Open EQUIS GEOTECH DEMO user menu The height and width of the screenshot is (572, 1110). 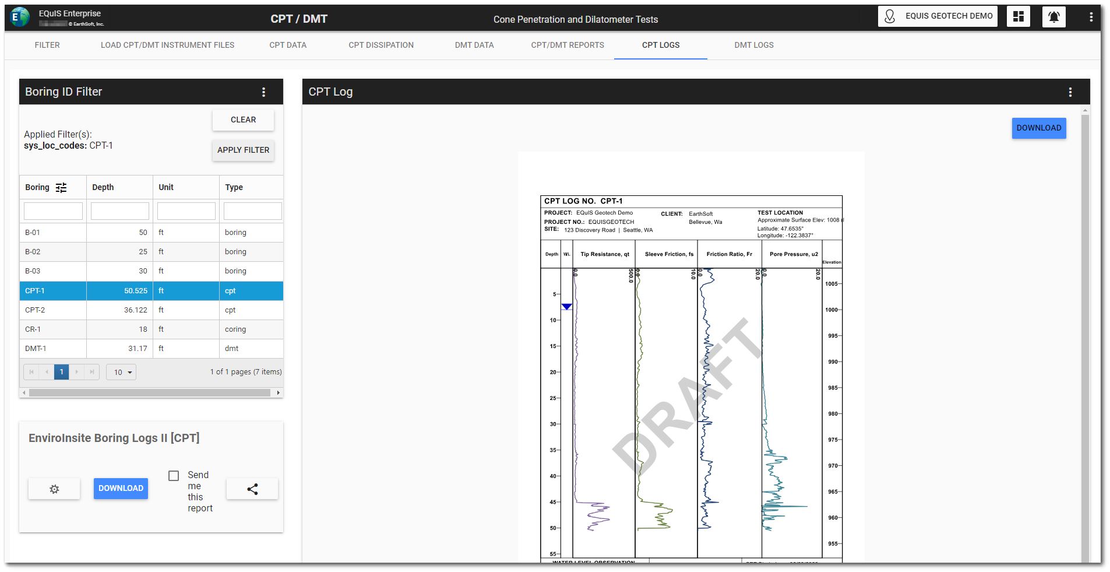click(938, 16)
